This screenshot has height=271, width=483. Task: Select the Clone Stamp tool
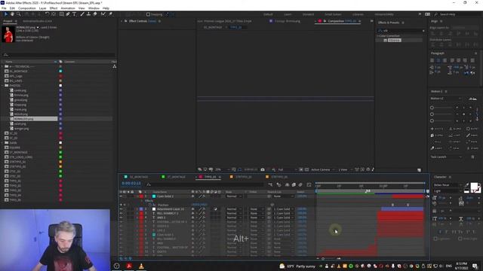(88, 14)
